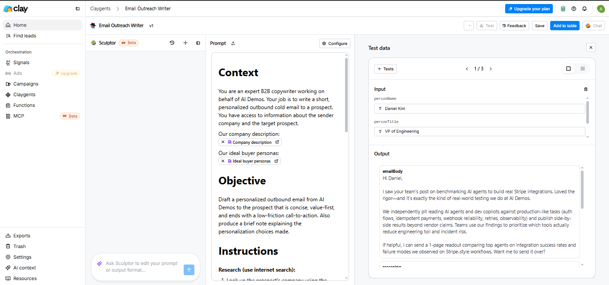This screenshot has height=285, width=609.
Task: Switch test view to single card layout
Action: 568,69
